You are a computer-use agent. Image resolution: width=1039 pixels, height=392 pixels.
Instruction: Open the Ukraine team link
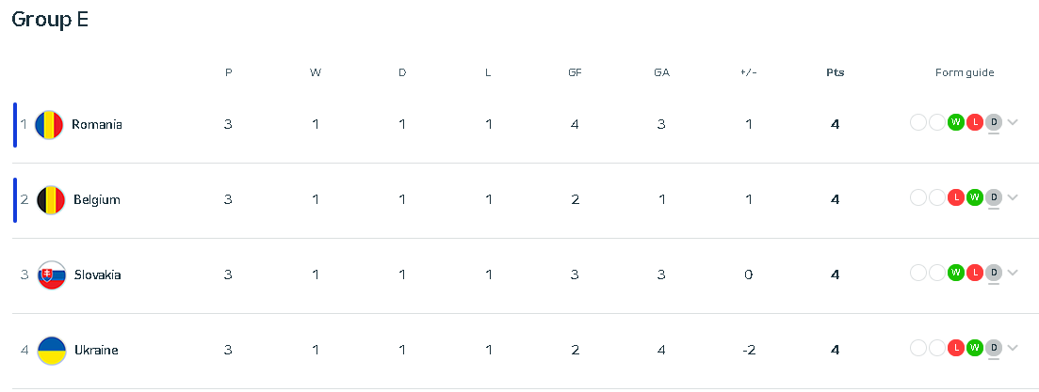96,351
